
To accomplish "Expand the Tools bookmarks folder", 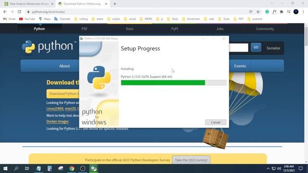I will 224,19.
